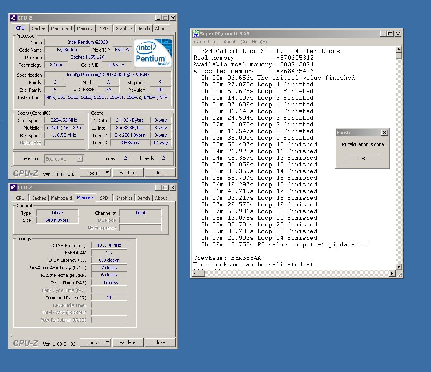
Task: Open the Bench tab in the top CPU-Z window
Action: pyautogui.click(x=144, y=28)
